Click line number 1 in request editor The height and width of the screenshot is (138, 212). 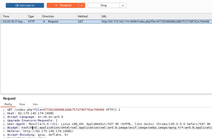point(4,110)
